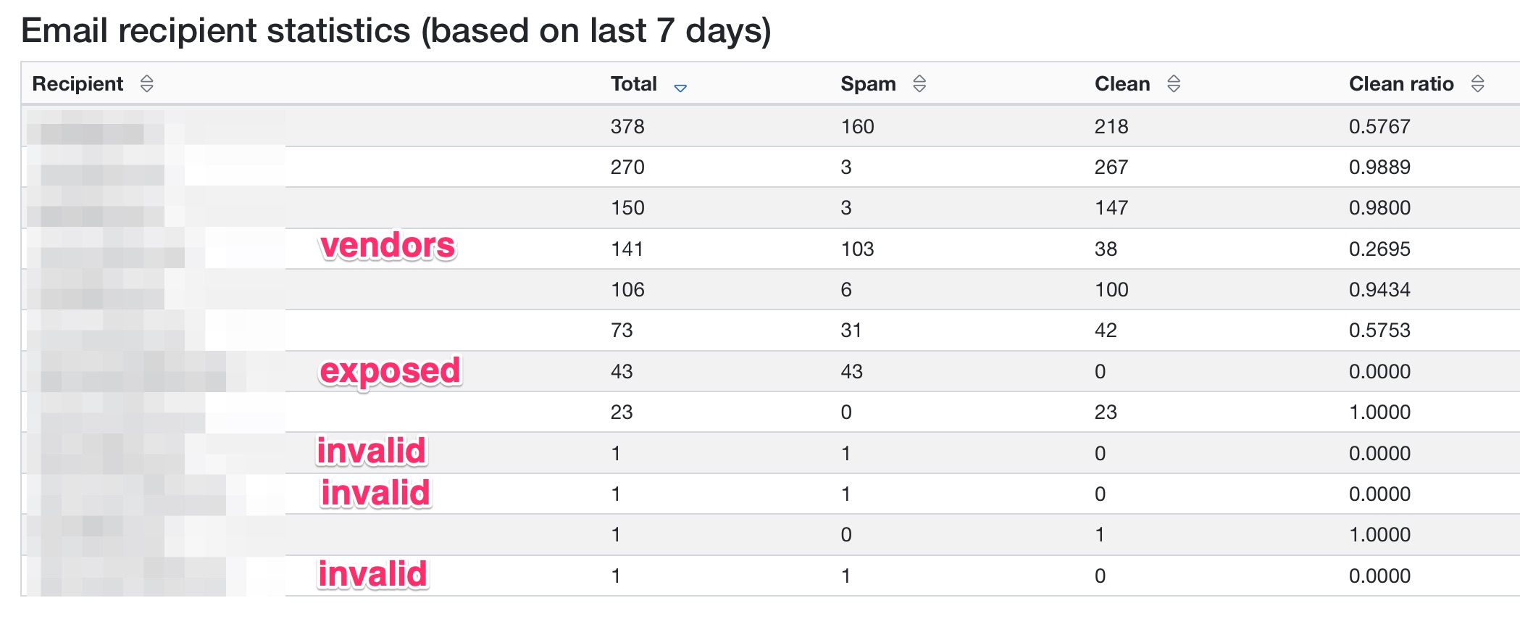
Task: Click the sort icon next to Recipient
Action: pos(146,84)
